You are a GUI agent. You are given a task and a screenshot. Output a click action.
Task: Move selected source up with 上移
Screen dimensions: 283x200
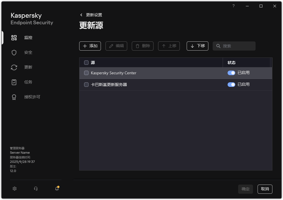[169, 46]
